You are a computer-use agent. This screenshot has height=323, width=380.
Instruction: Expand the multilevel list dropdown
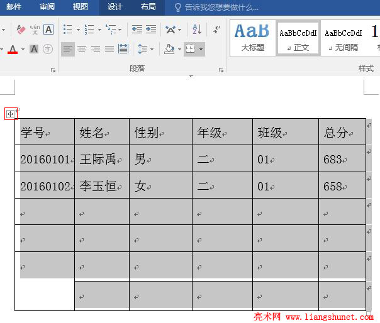click(x=120, y=30)
